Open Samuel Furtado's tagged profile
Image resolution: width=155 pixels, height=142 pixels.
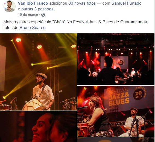[x=126, y=3]
